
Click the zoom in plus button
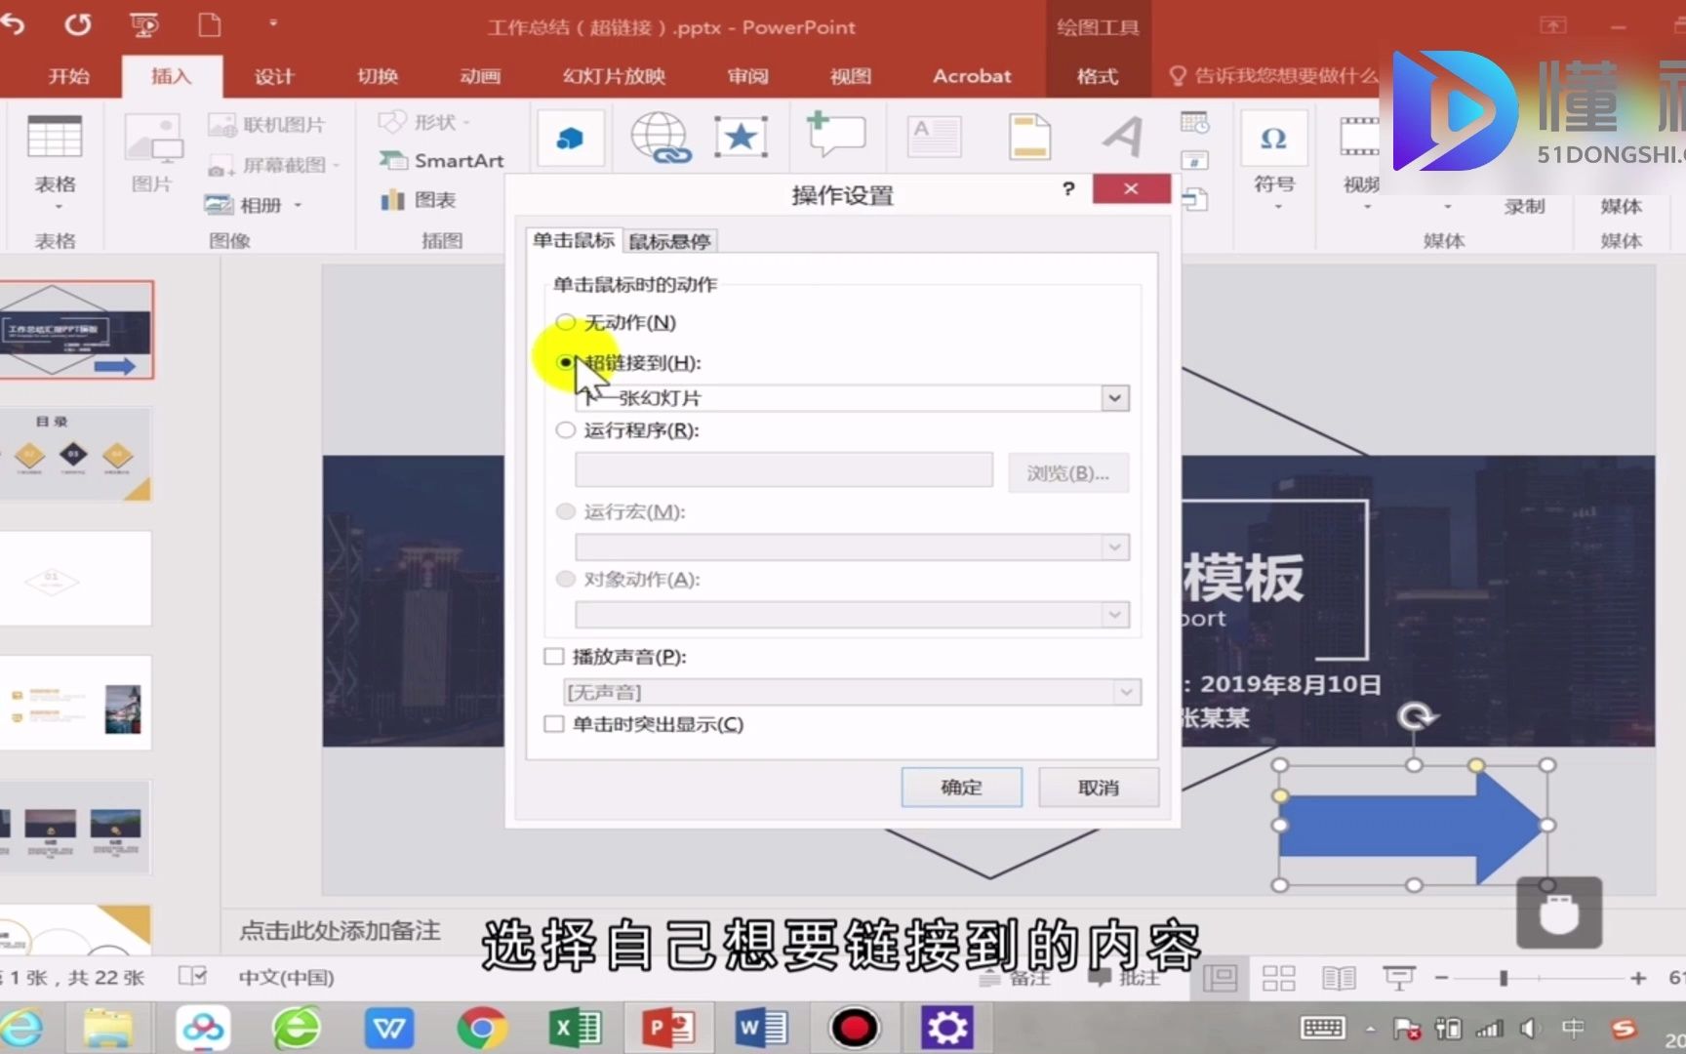(1638, 978)
